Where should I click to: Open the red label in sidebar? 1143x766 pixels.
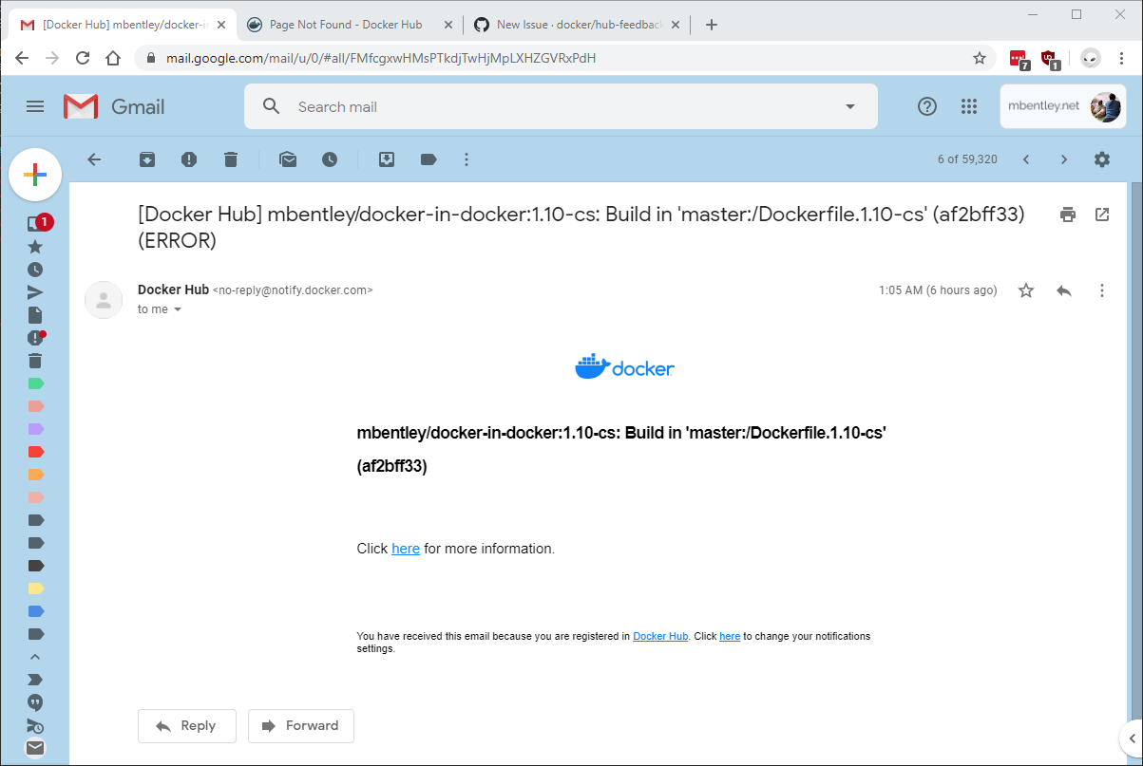click(x=35, y=452)
